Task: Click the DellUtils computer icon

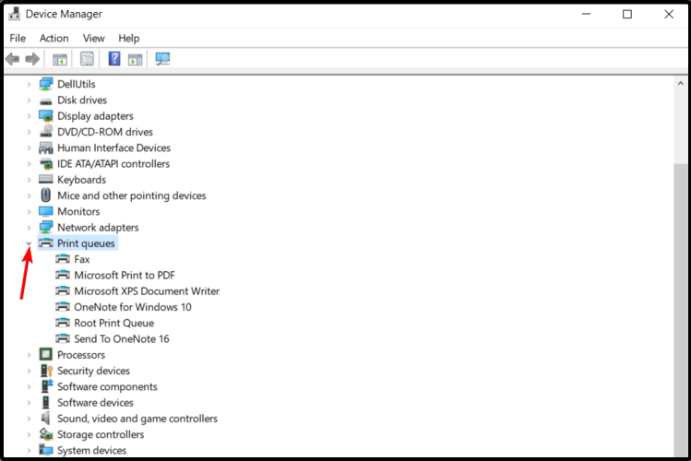Action: tap(46, 84)
